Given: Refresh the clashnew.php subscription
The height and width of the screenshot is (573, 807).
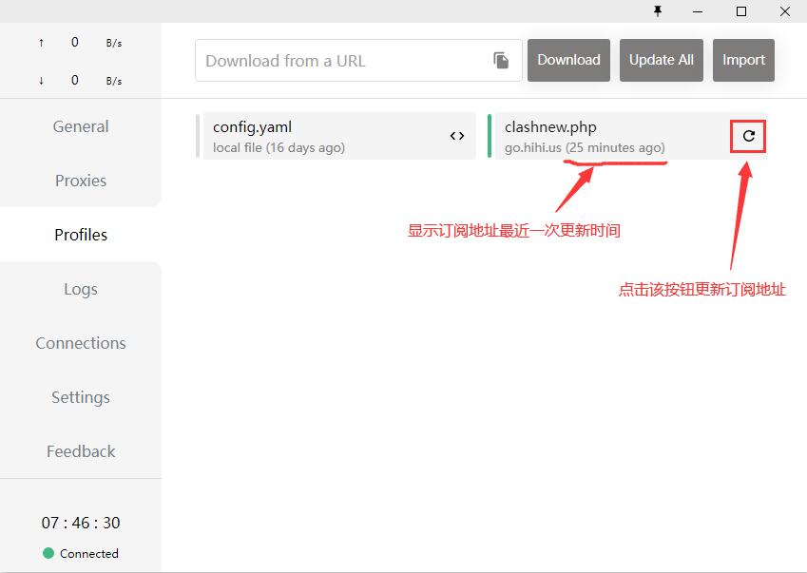Looking at the screenshot, I should pyautogui.click(x=748, y=136).
